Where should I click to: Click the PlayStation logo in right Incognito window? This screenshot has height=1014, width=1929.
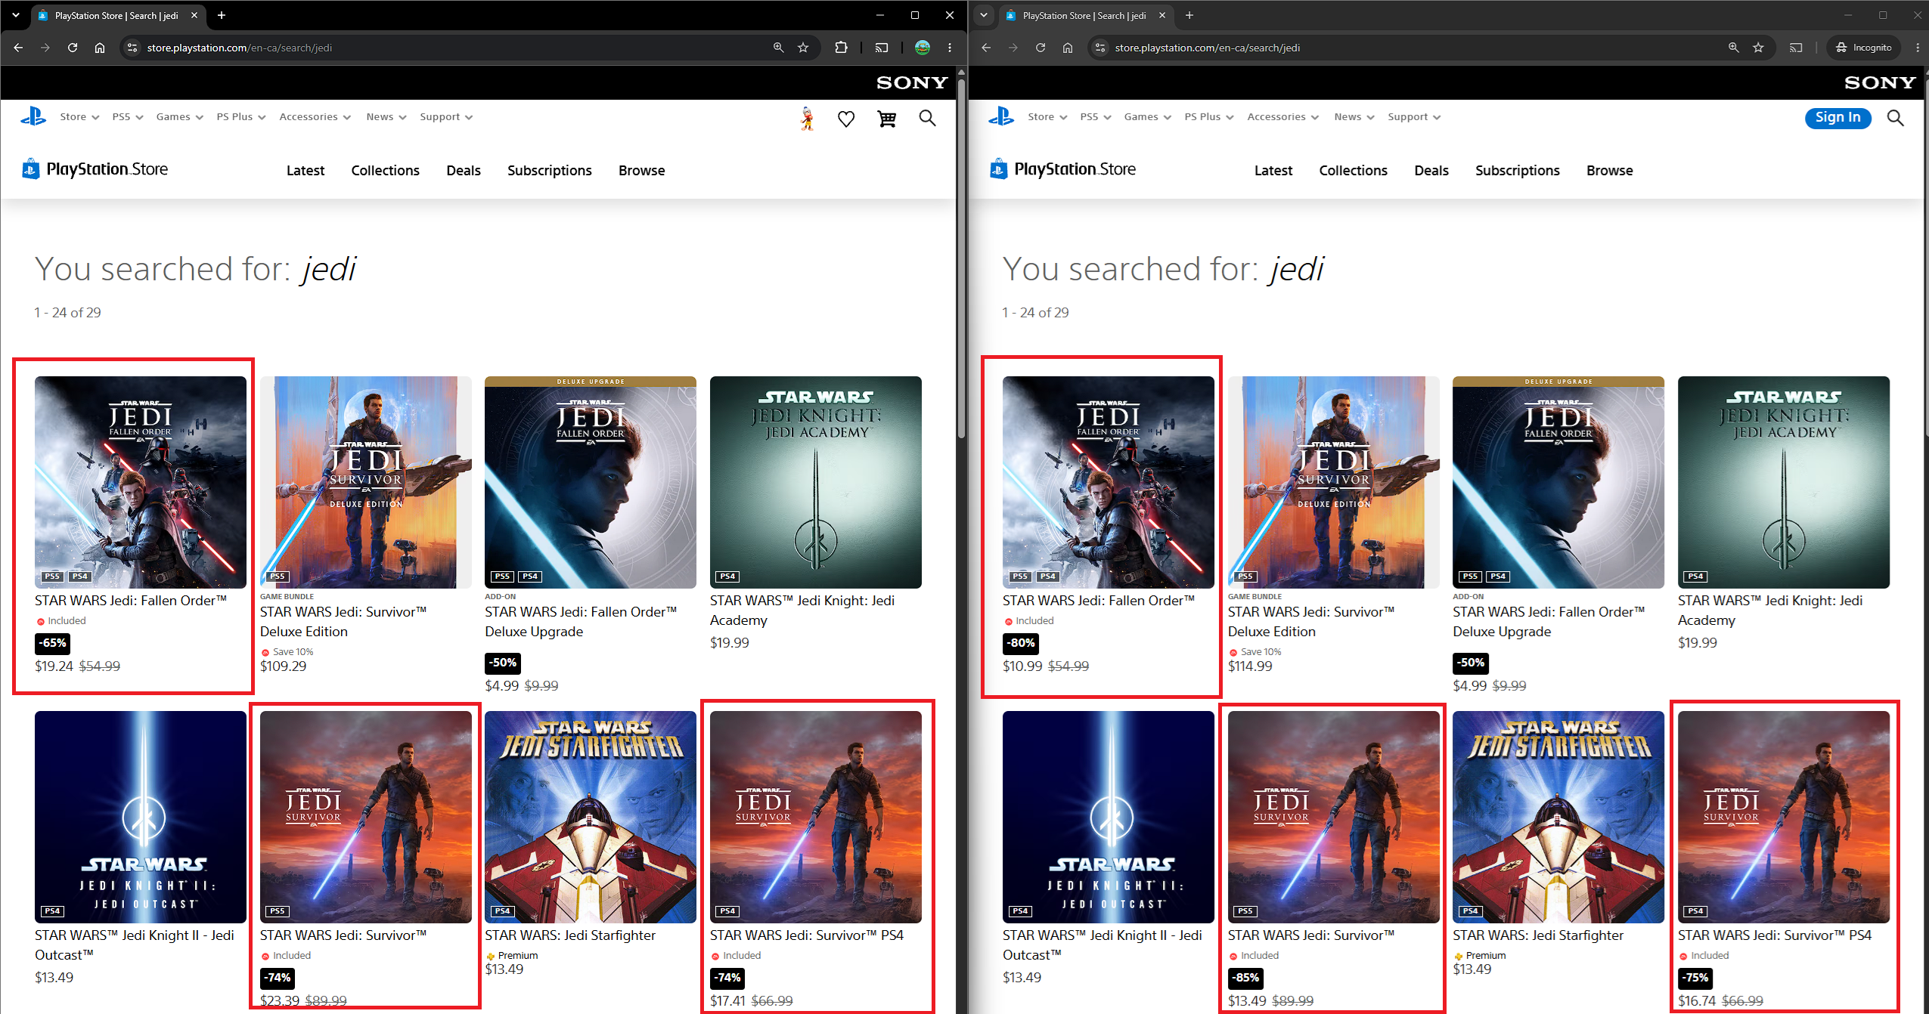[1001, 117]
